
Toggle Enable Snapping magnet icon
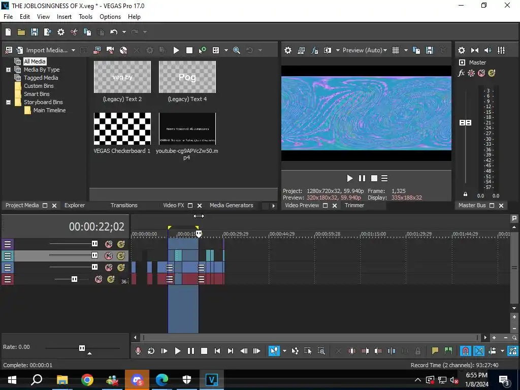(x=465, y=351)
